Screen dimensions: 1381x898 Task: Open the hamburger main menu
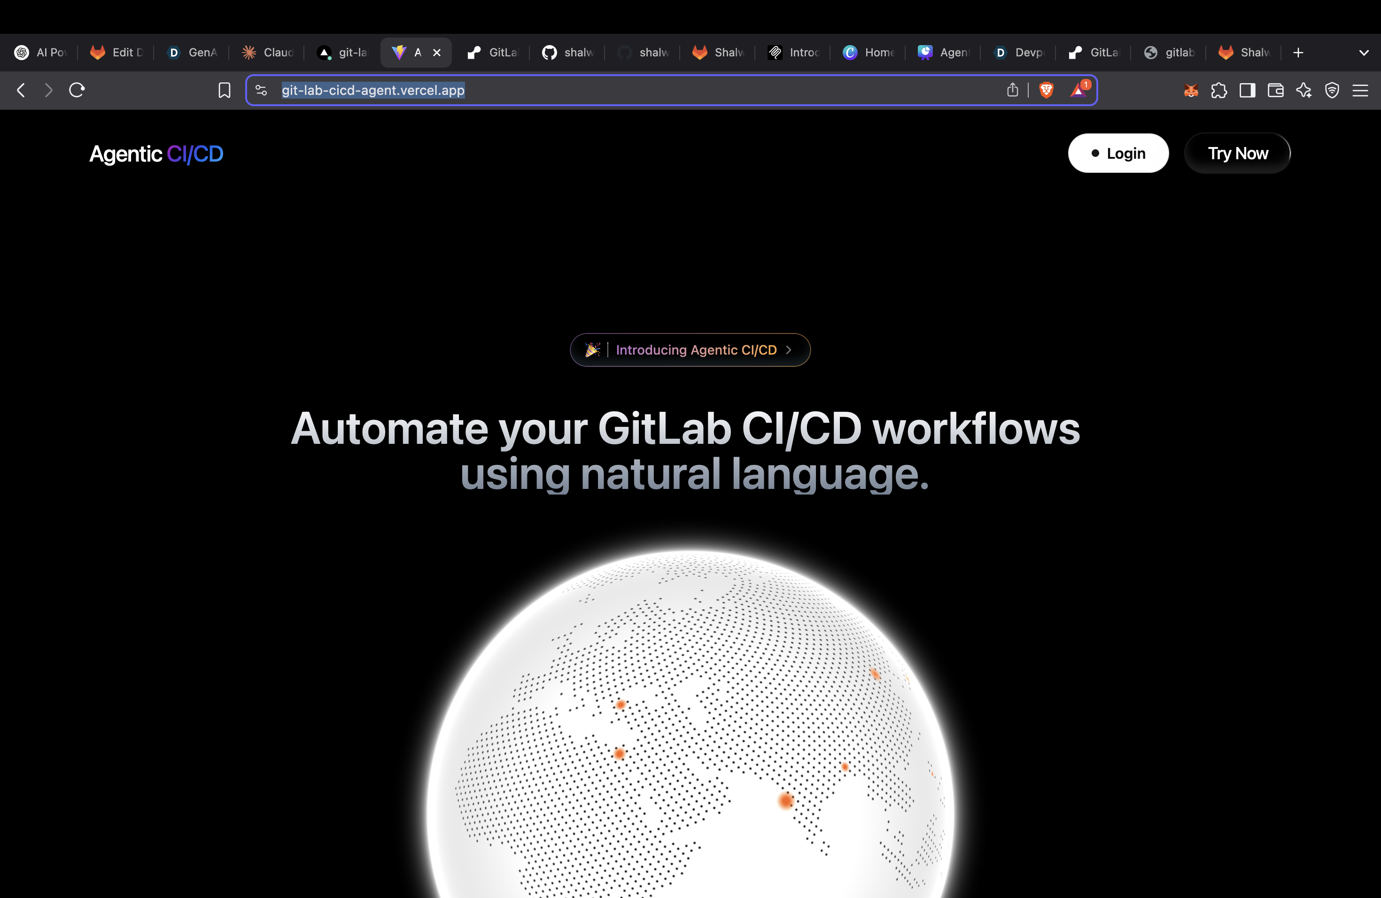[1360, 91]
